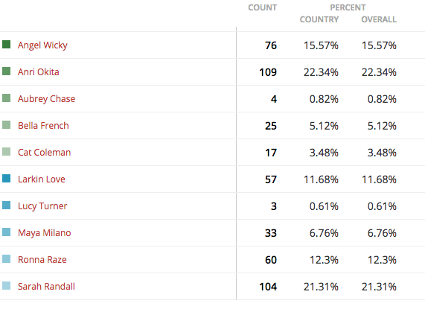Click the OVERALL percent column header
Viewport: 425px width, 315px height.
click(379, 19)
